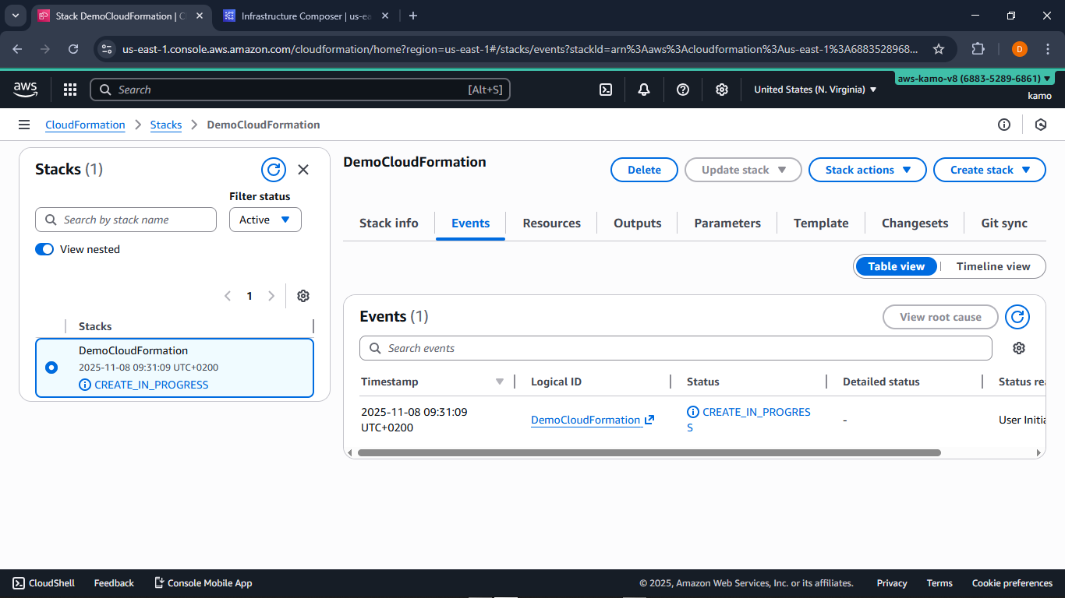Open the AWS help panel
Screen dimensions: 1065x598
point(682,89)
